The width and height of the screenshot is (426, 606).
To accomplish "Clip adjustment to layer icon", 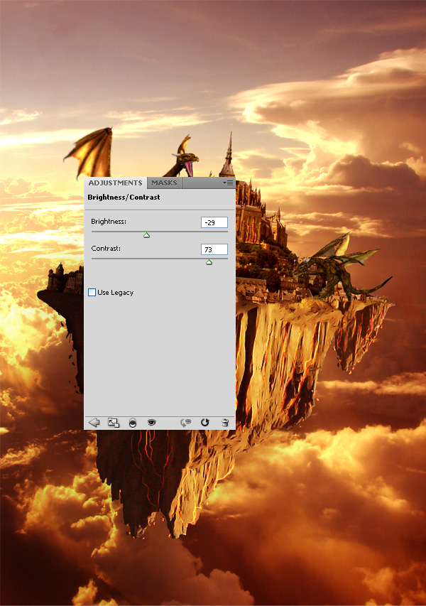I will pos(133,423).
